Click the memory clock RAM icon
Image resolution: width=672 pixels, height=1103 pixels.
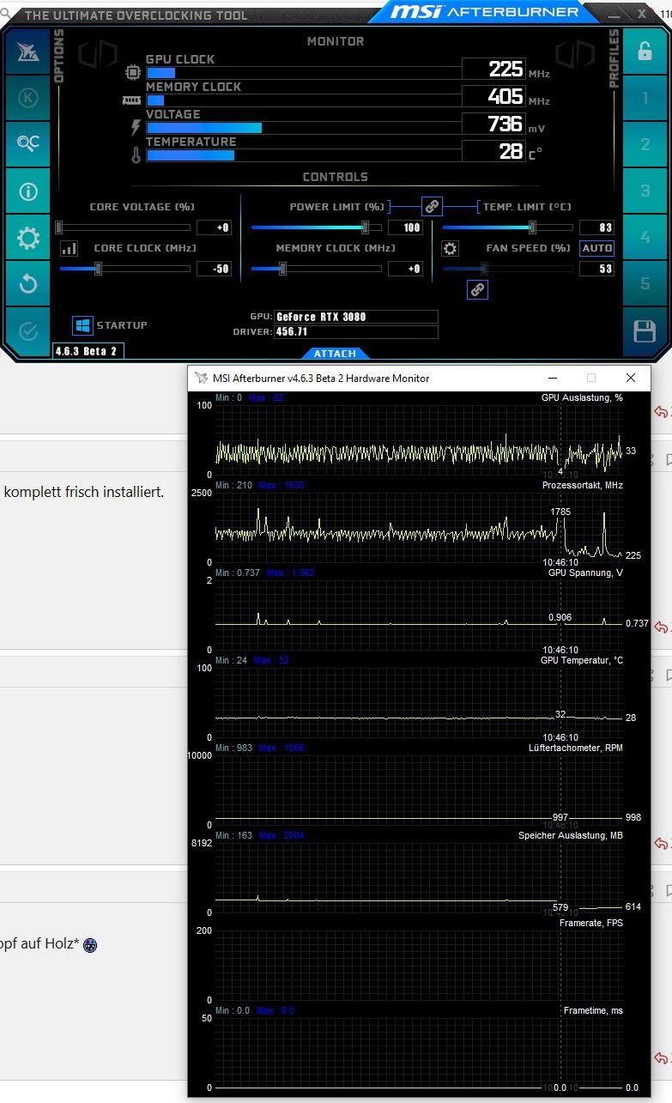coord(131,100)
